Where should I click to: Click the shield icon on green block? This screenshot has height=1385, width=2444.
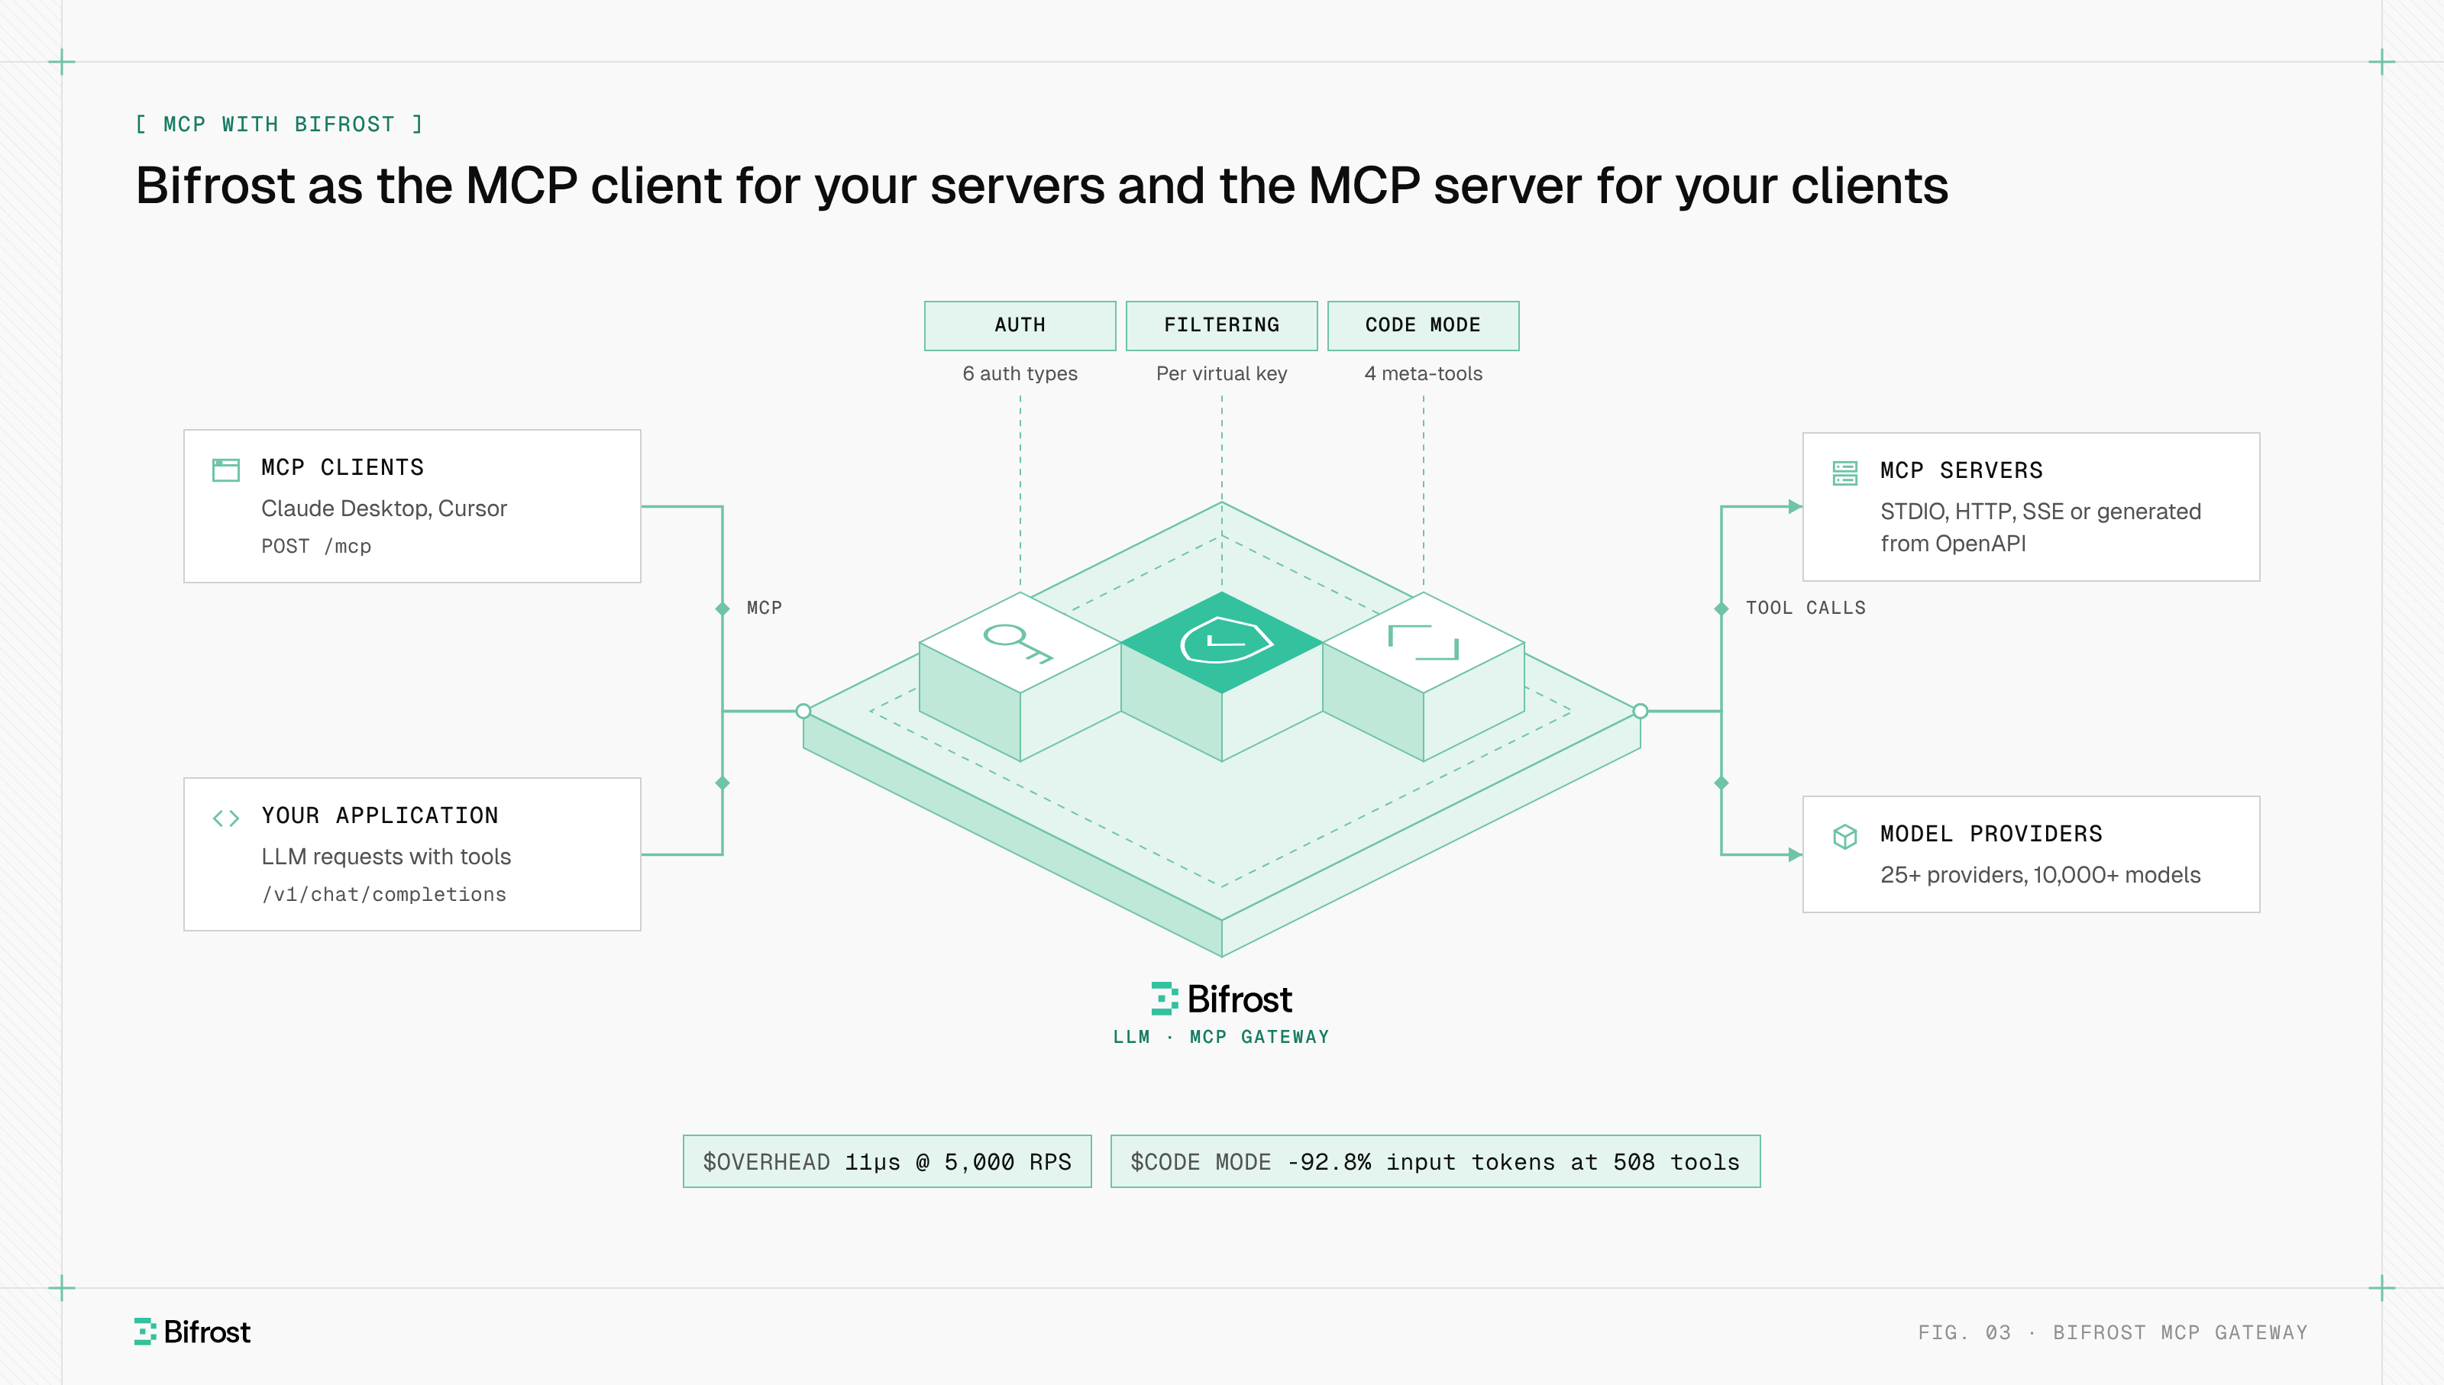tap(1227, 640)
